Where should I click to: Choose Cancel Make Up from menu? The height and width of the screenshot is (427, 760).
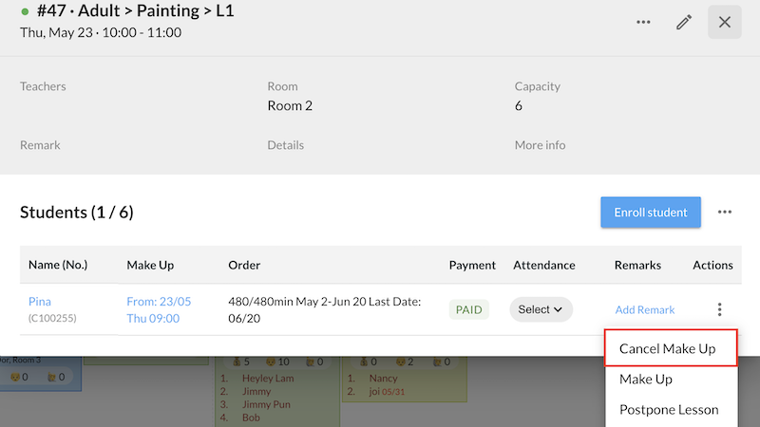(x=667, y=349)
